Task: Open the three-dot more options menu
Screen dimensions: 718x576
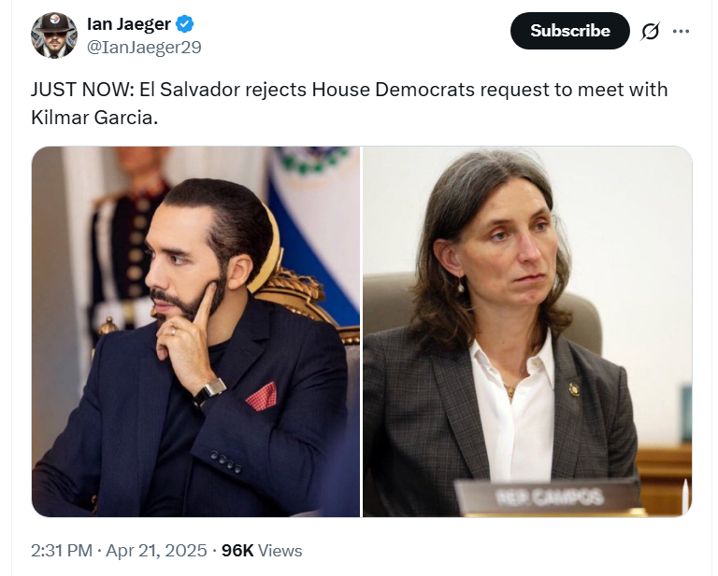Action: tap(681, 31)
